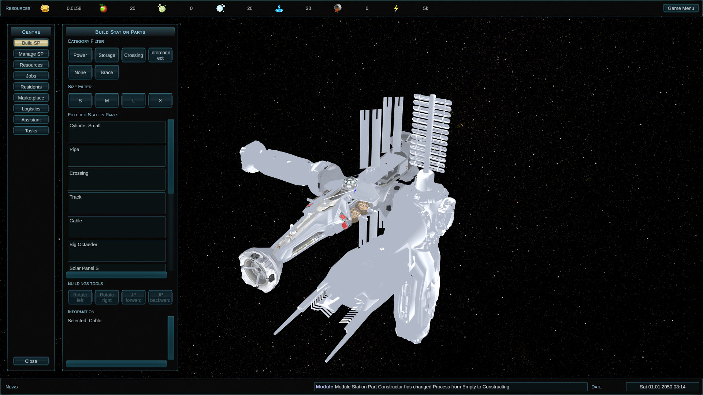
Task: Click the information panel horizontal scrollbar
Action: (116, 364)
